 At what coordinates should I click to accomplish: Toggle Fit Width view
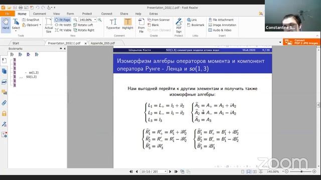click(x=63, y=25)
